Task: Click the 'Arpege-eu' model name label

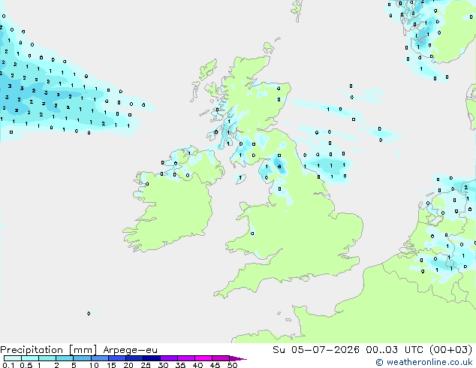Action: coord(130,350)
